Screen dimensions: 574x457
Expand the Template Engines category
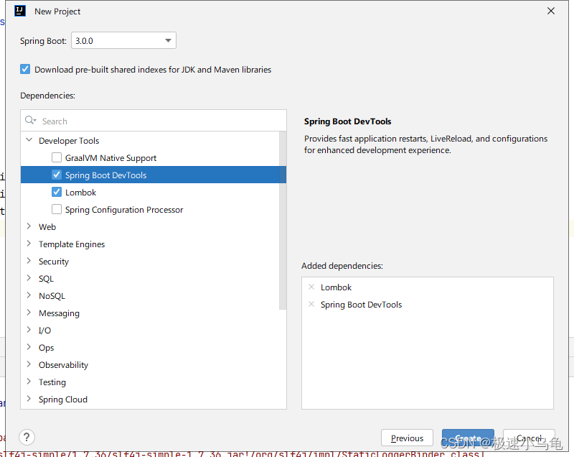pyautogui.click(x=29, y=244)
